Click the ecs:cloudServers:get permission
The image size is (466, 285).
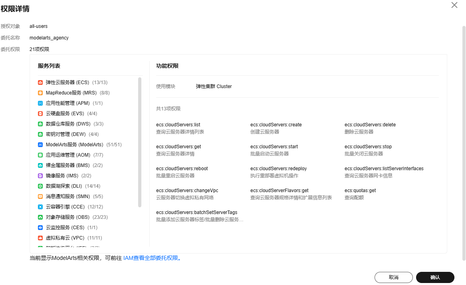point(178,147)
